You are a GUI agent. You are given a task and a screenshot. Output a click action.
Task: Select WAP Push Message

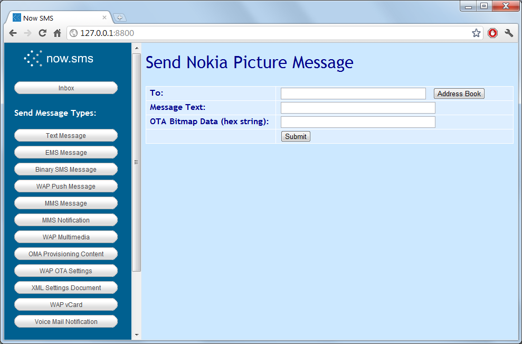point(66,187)
